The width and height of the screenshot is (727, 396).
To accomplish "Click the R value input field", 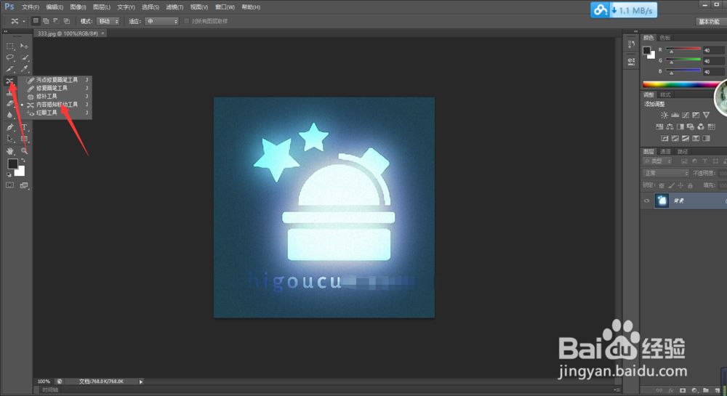I will click(x=713, y=50).
